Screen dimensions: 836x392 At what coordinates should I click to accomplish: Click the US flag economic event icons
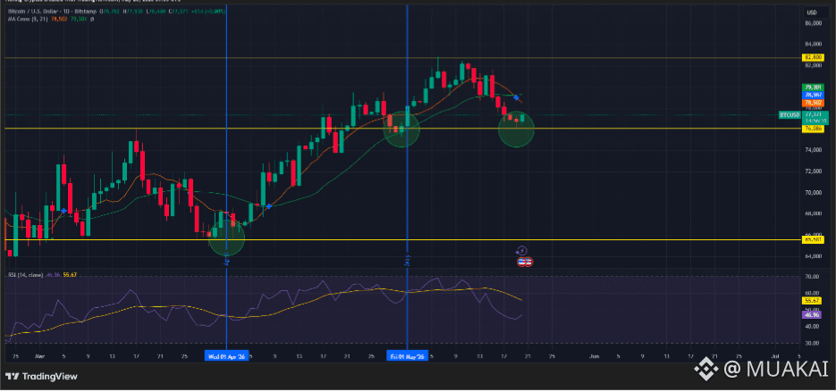coord(525,262)
